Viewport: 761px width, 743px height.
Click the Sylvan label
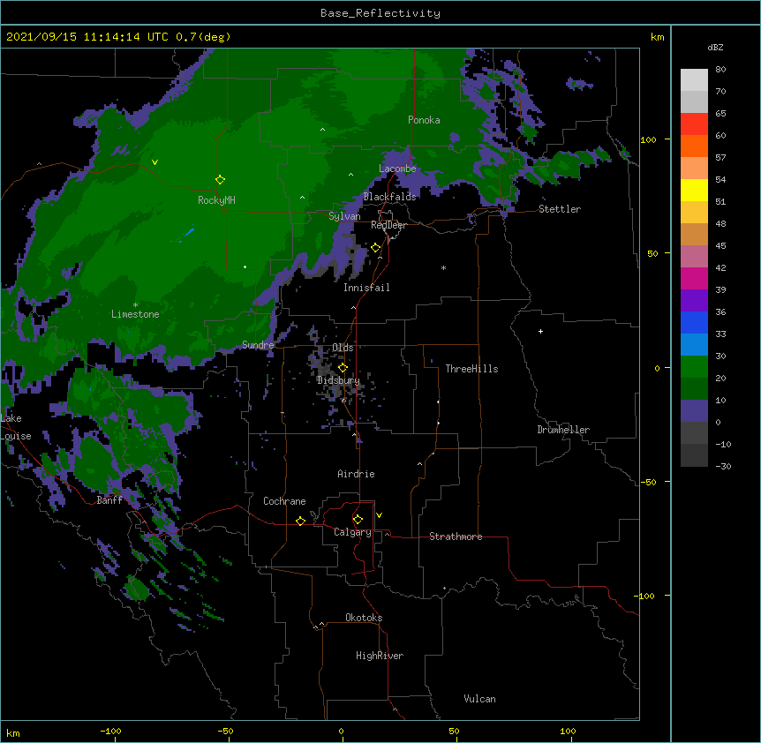pos(344,216)
